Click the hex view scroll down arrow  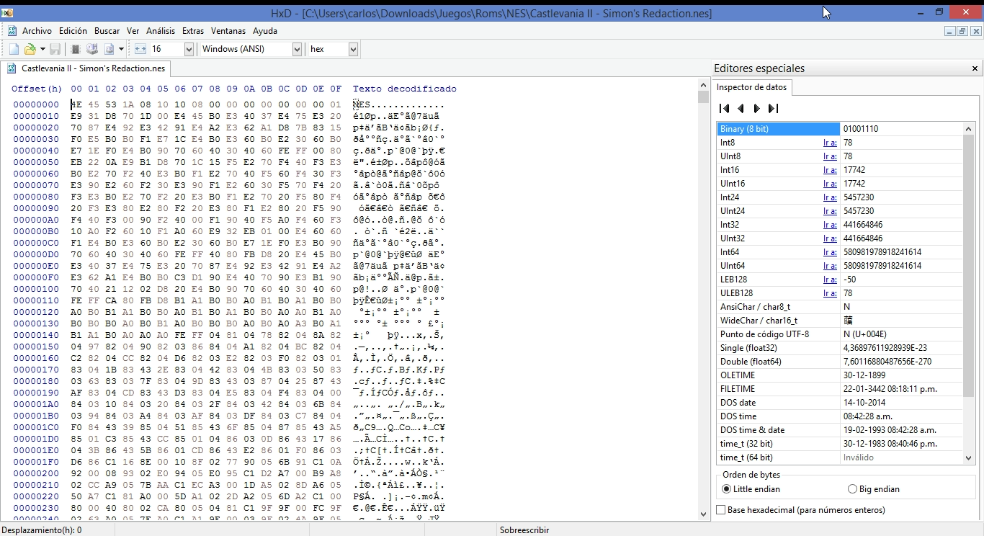pyautogui.click(x=704, y=514)
